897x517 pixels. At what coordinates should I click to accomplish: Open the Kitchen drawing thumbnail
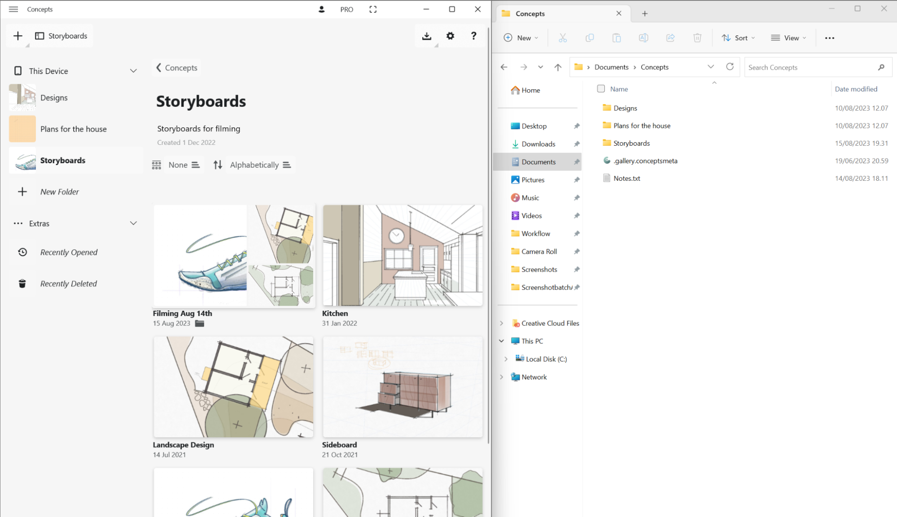click(403, 256)
